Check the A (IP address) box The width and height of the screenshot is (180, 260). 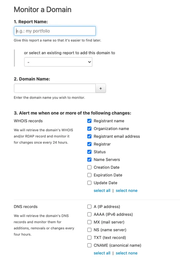[x=89, y=206]
